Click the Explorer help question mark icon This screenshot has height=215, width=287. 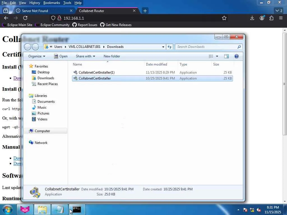coord(237,56)
